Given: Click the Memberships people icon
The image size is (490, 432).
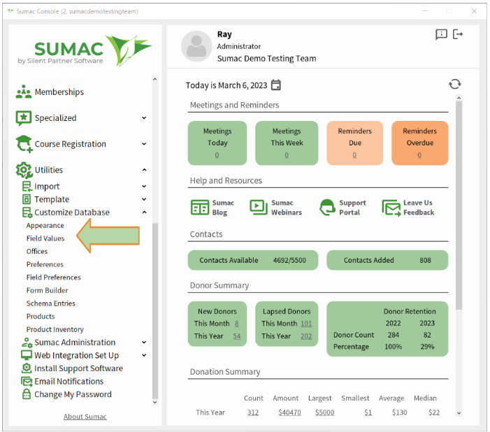Looking at the screenshot, I should point(24,92).
